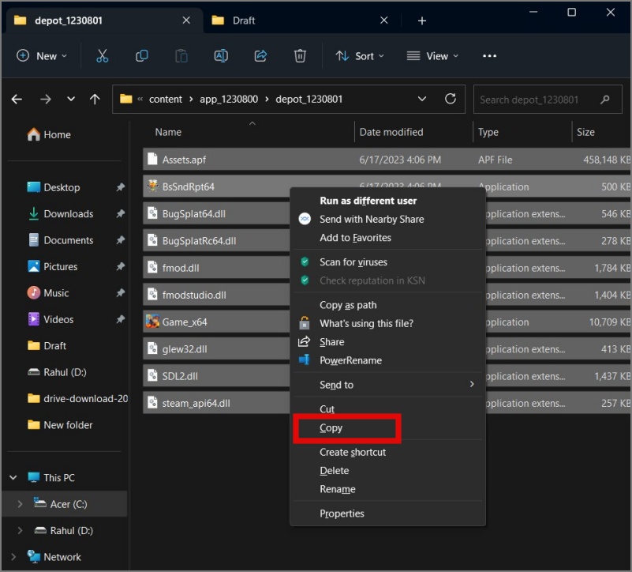Screen dimensions: 632x572
Task: Click the Search depot_1230801 field
Action: coord(548,100)
